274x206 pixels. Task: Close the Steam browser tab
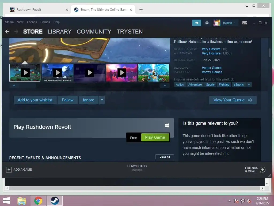point(131,10)
